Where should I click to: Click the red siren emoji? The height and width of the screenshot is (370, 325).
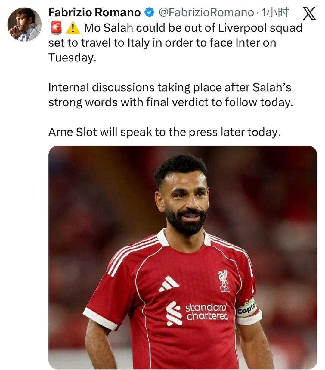pos(56,28)
